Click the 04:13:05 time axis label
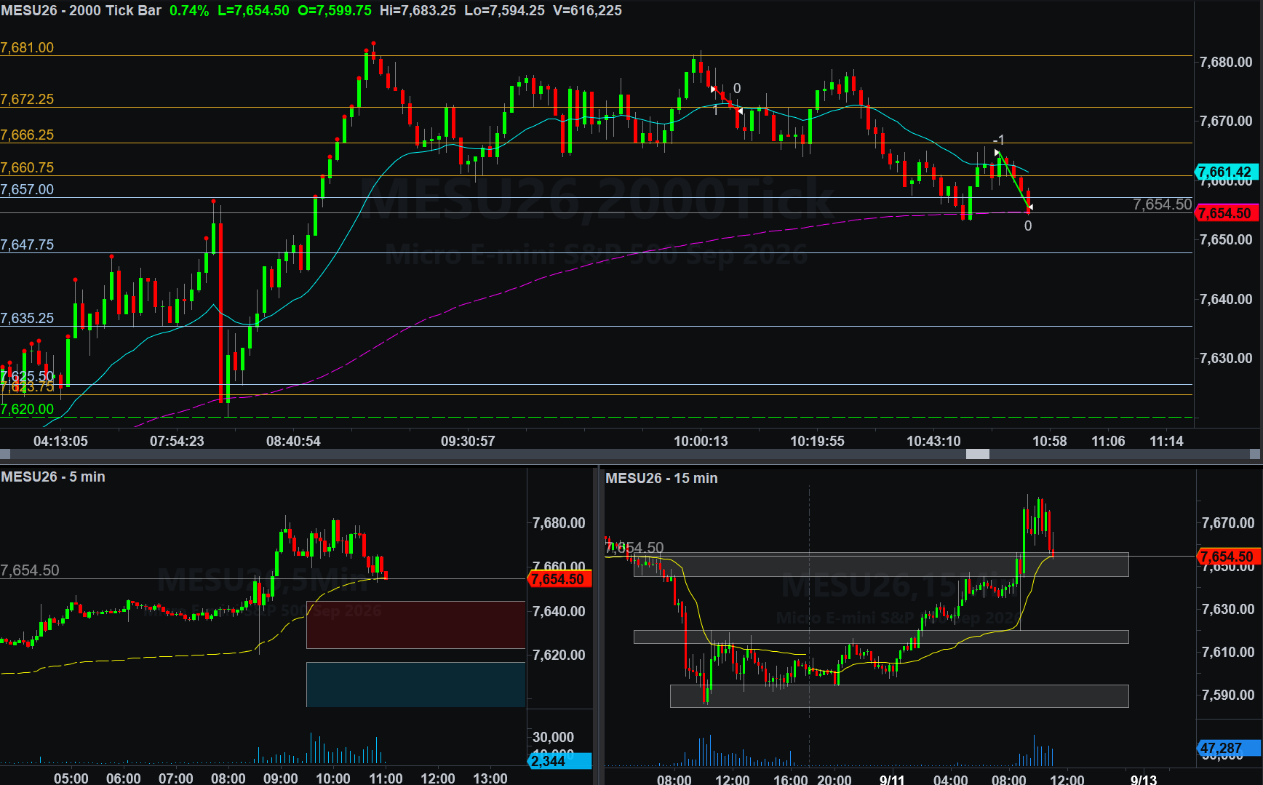 click(x=60, y=441)
